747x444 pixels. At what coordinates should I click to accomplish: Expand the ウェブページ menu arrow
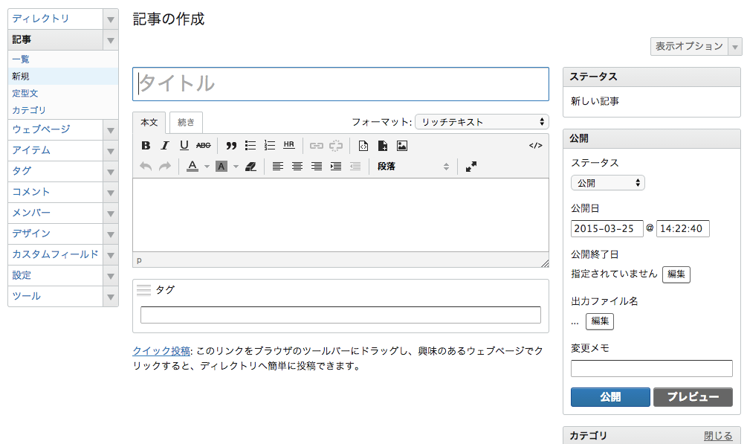tap(111, 130)
